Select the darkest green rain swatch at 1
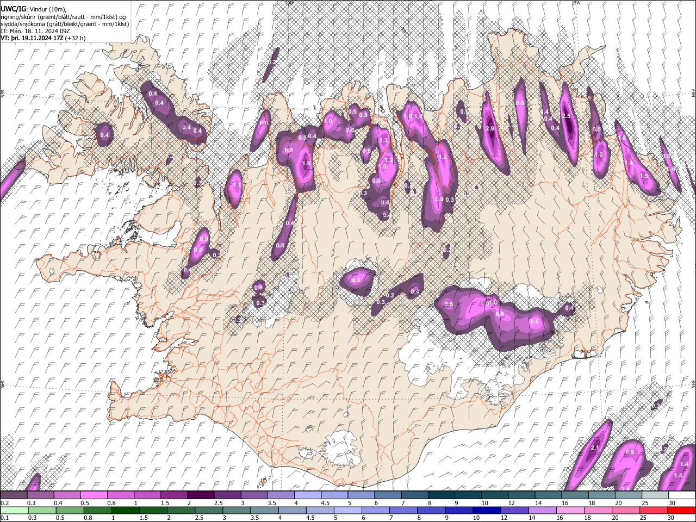 [125, 510]
